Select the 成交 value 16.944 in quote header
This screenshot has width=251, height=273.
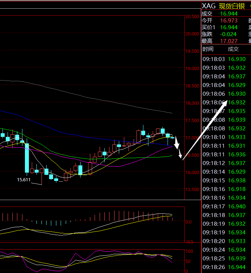click(x=229, y=14)
